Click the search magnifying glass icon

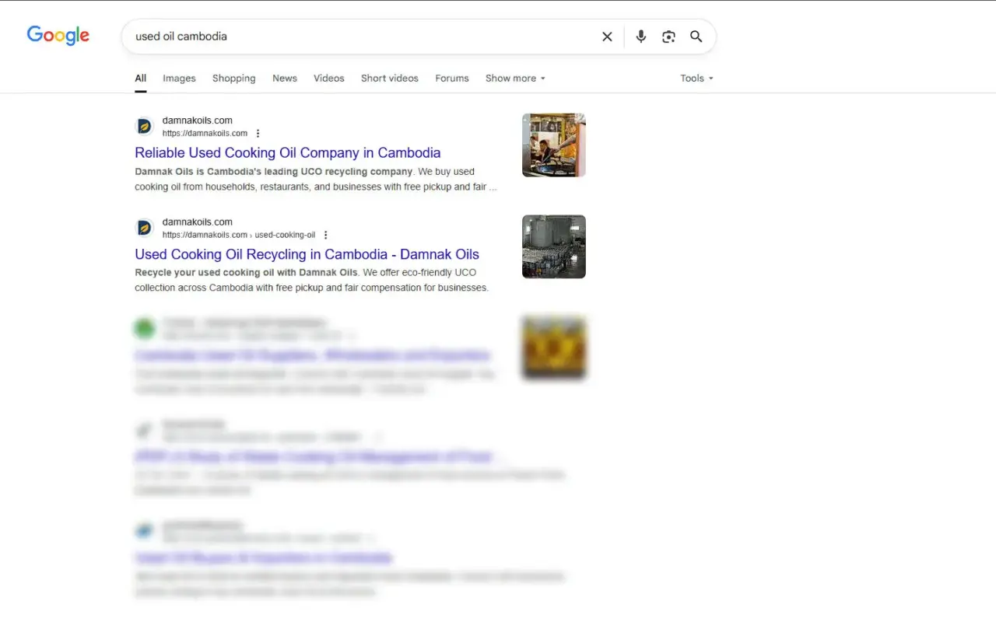[x=696, y=36]
